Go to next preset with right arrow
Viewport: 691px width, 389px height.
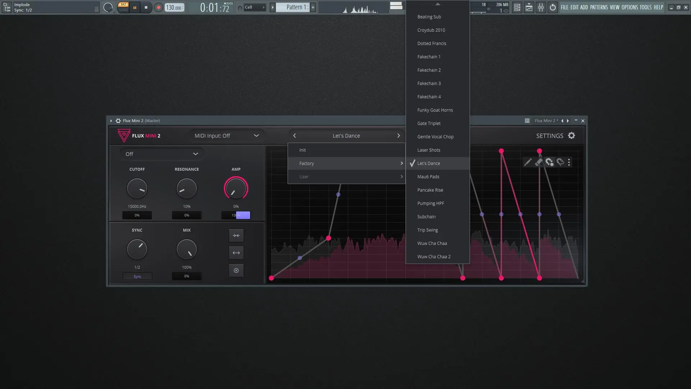pos(398,136)
